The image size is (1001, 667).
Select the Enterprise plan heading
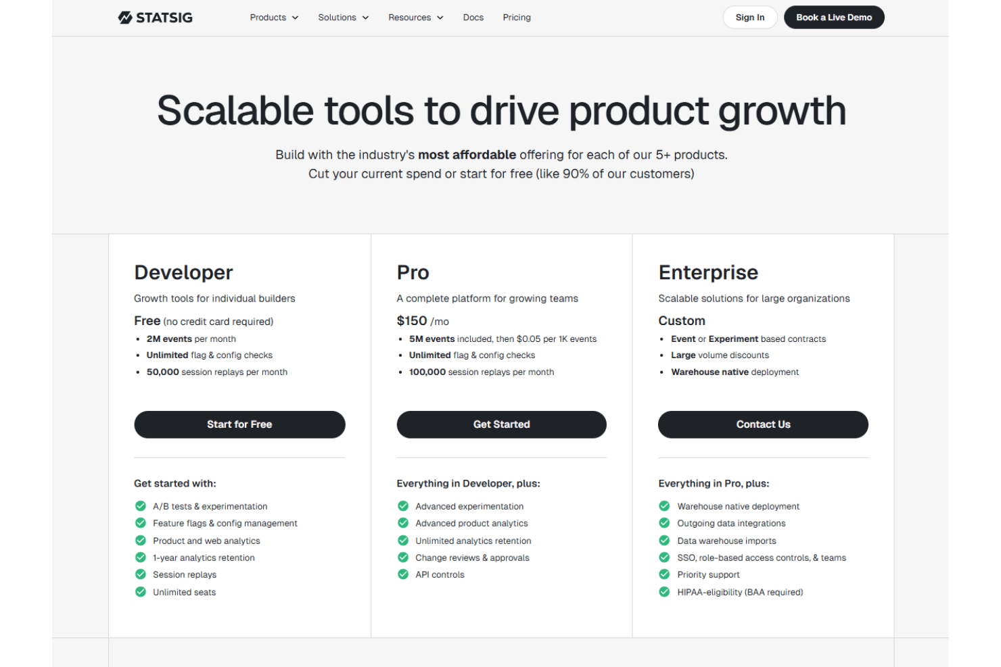708,272
